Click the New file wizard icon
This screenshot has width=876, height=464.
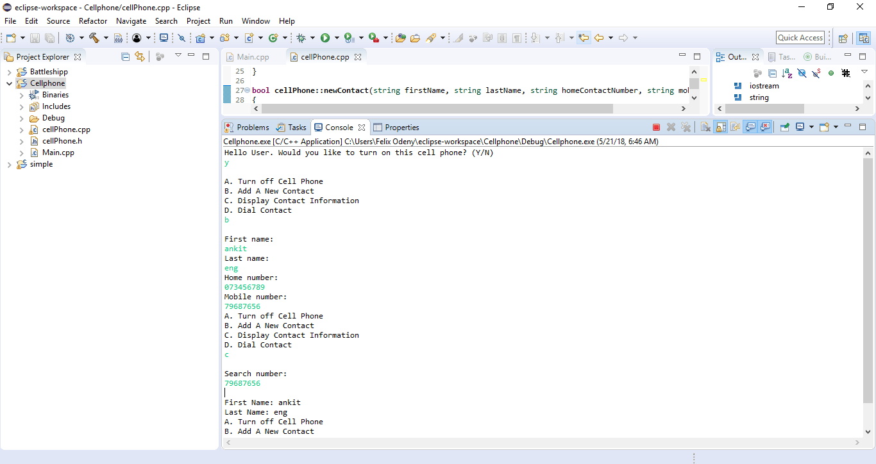click(11, 38)
